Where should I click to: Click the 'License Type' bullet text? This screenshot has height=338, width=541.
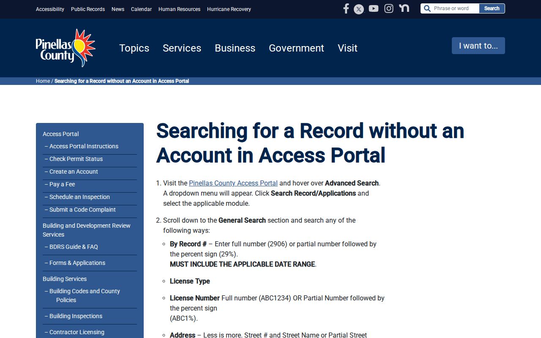click(190, 281)
